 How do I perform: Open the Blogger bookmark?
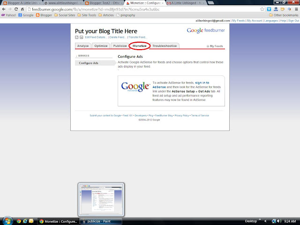pos(44,15)
